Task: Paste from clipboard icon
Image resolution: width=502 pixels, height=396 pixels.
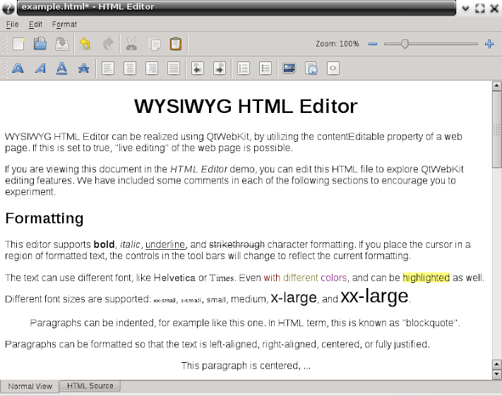Action: [x=175, y=44]
